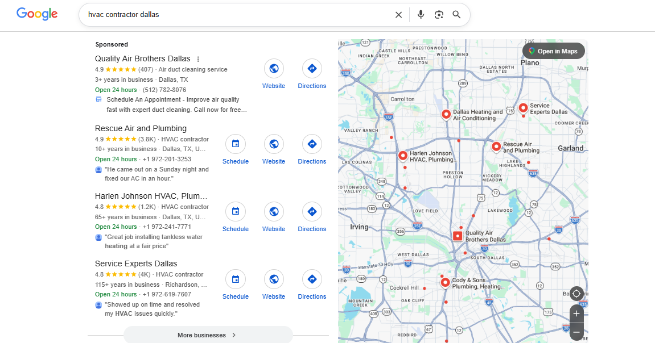Get Directions to Harlen Johnson HVAC
This screenshot has width=655, height=343.
click(312, 217)
